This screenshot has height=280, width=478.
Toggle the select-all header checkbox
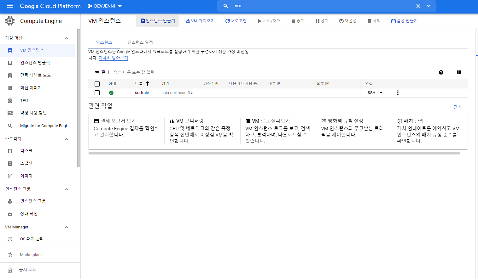(97, 84)
